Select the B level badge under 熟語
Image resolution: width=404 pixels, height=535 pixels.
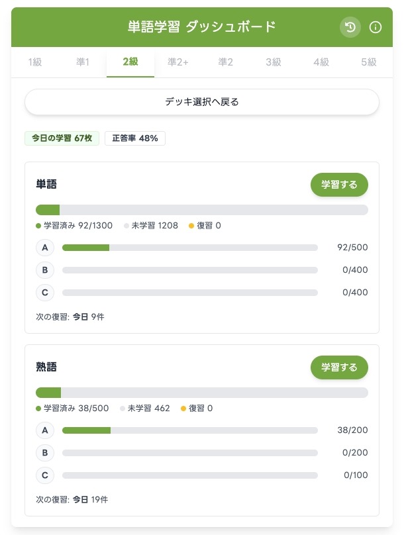pyautogui.click(x=45, y=453)
